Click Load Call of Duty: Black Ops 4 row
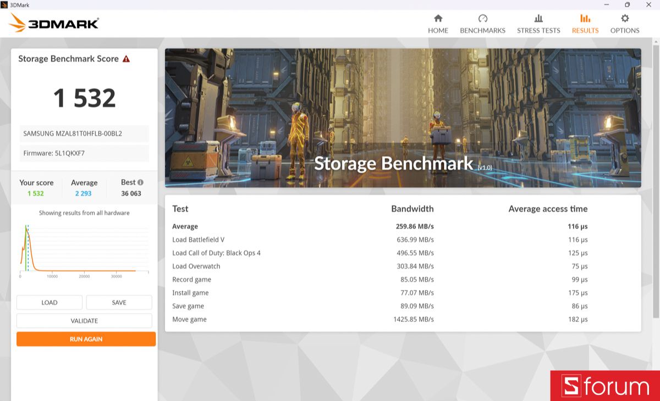The height and width of the screenshot is (401, 660). (403, 253)
